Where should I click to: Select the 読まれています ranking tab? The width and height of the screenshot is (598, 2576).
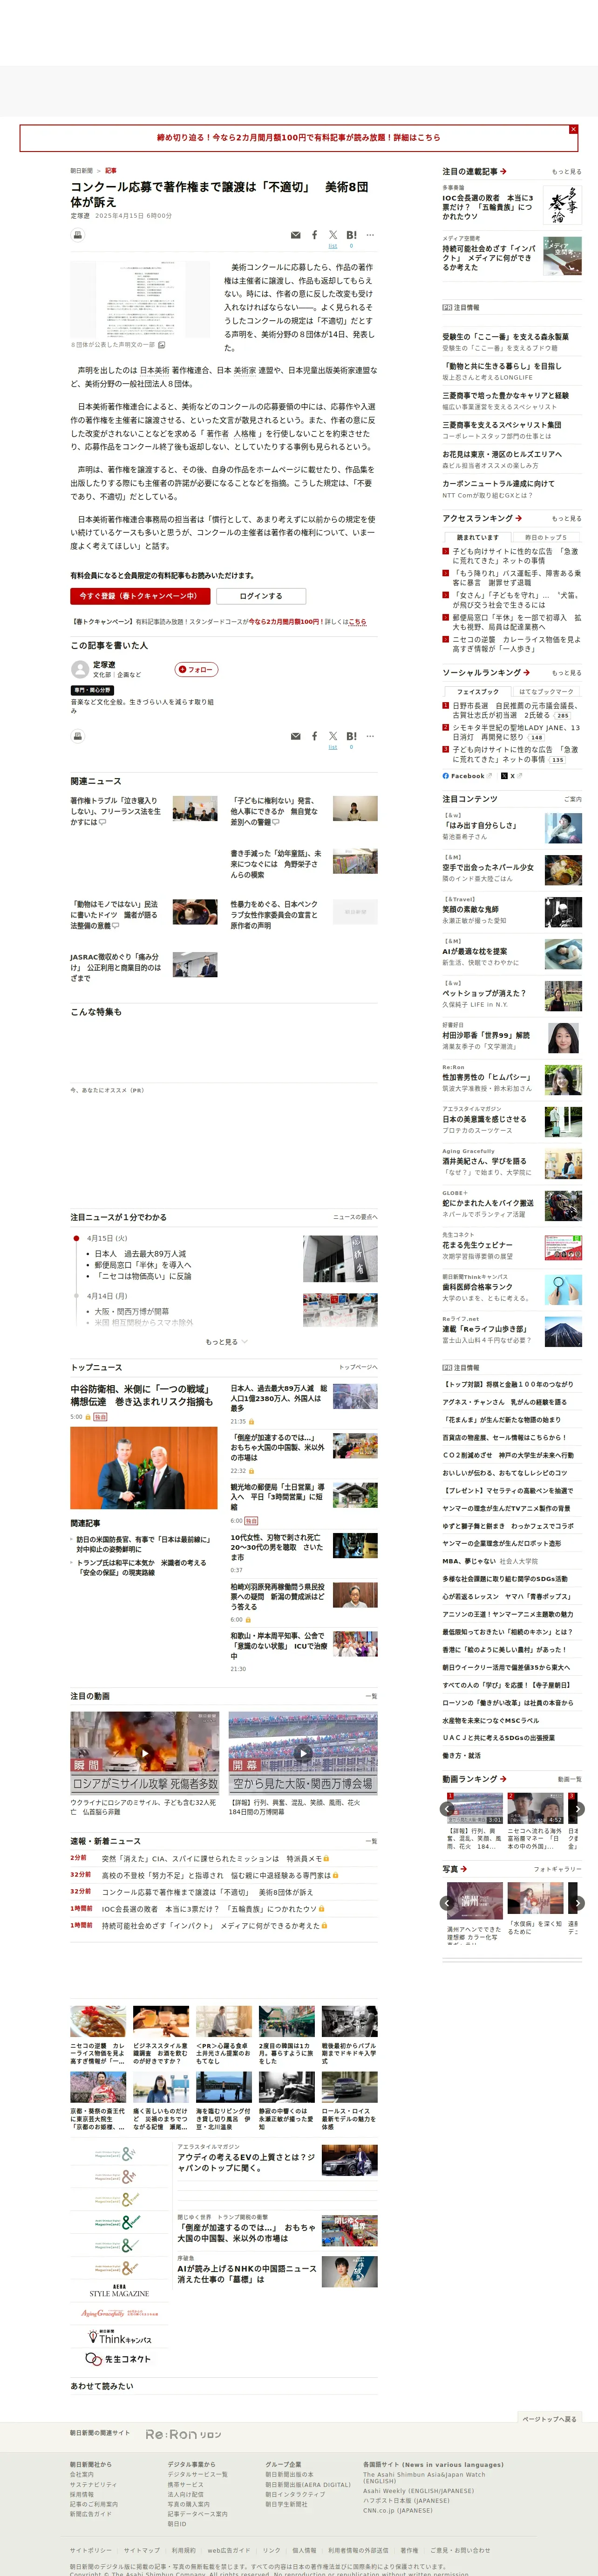(x=477, y=537)
